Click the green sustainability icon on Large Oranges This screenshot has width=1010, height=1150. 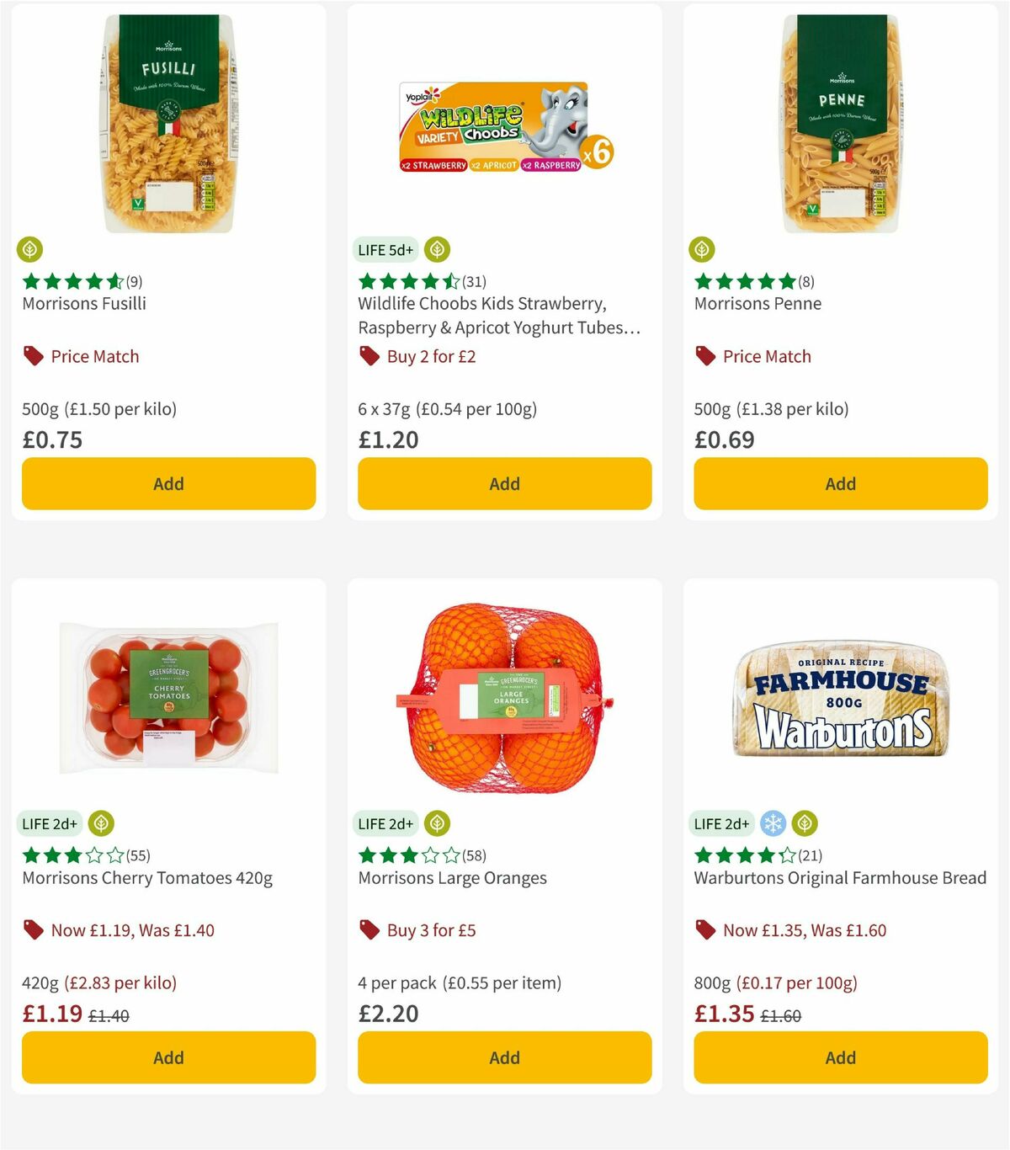point(437,823)
